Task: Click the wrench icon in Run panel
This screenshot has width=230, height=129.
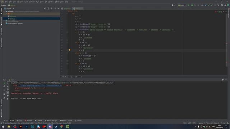Action: [4, 86]
